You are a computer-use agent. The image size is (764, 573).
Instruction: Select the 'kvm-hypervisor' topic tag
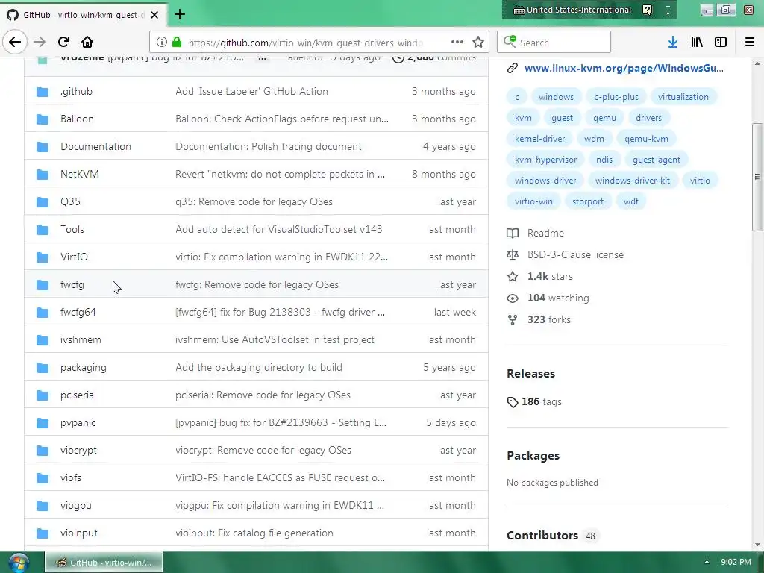click(545, 160)
